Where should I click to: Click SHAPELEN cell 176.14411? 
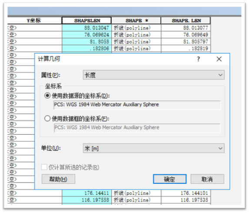click(87, 193)
